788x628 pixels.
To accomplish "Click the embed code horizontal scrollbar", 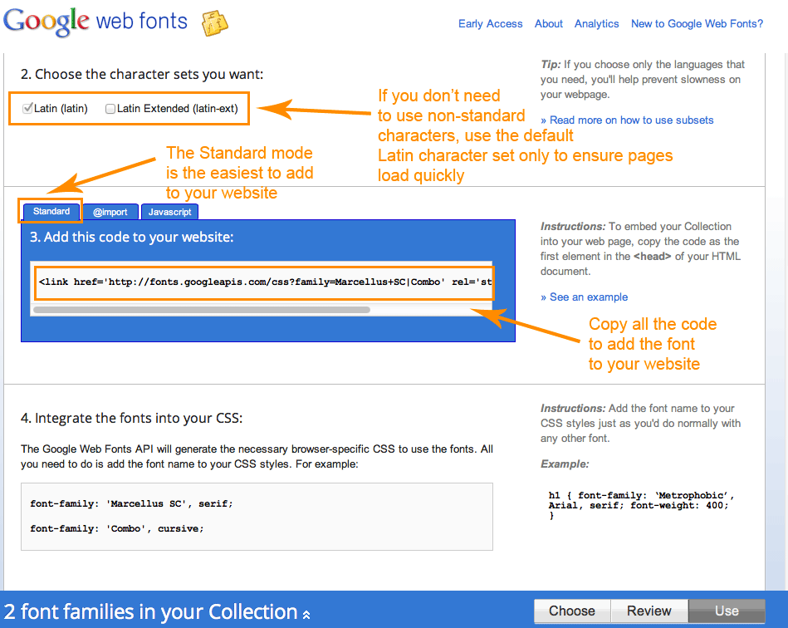I will (202, 310).
